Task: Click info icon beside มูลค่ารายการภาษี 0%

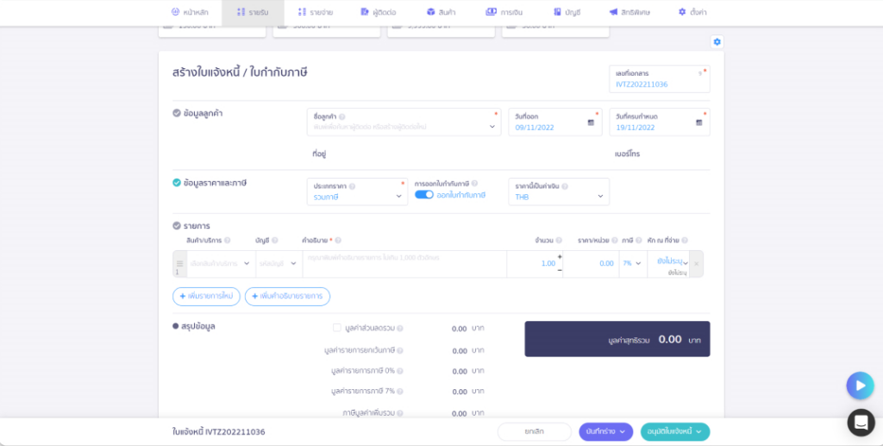Action: pyautogui.click(x=400, y=371)
